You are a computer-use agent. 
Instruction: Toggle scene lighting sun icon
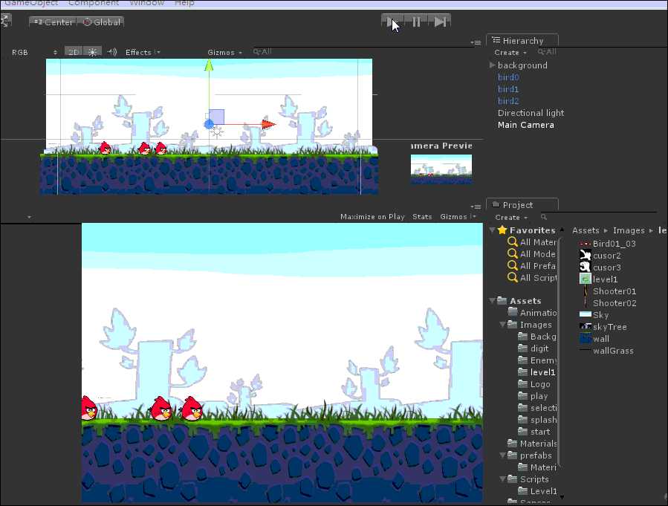coord(92,52)
